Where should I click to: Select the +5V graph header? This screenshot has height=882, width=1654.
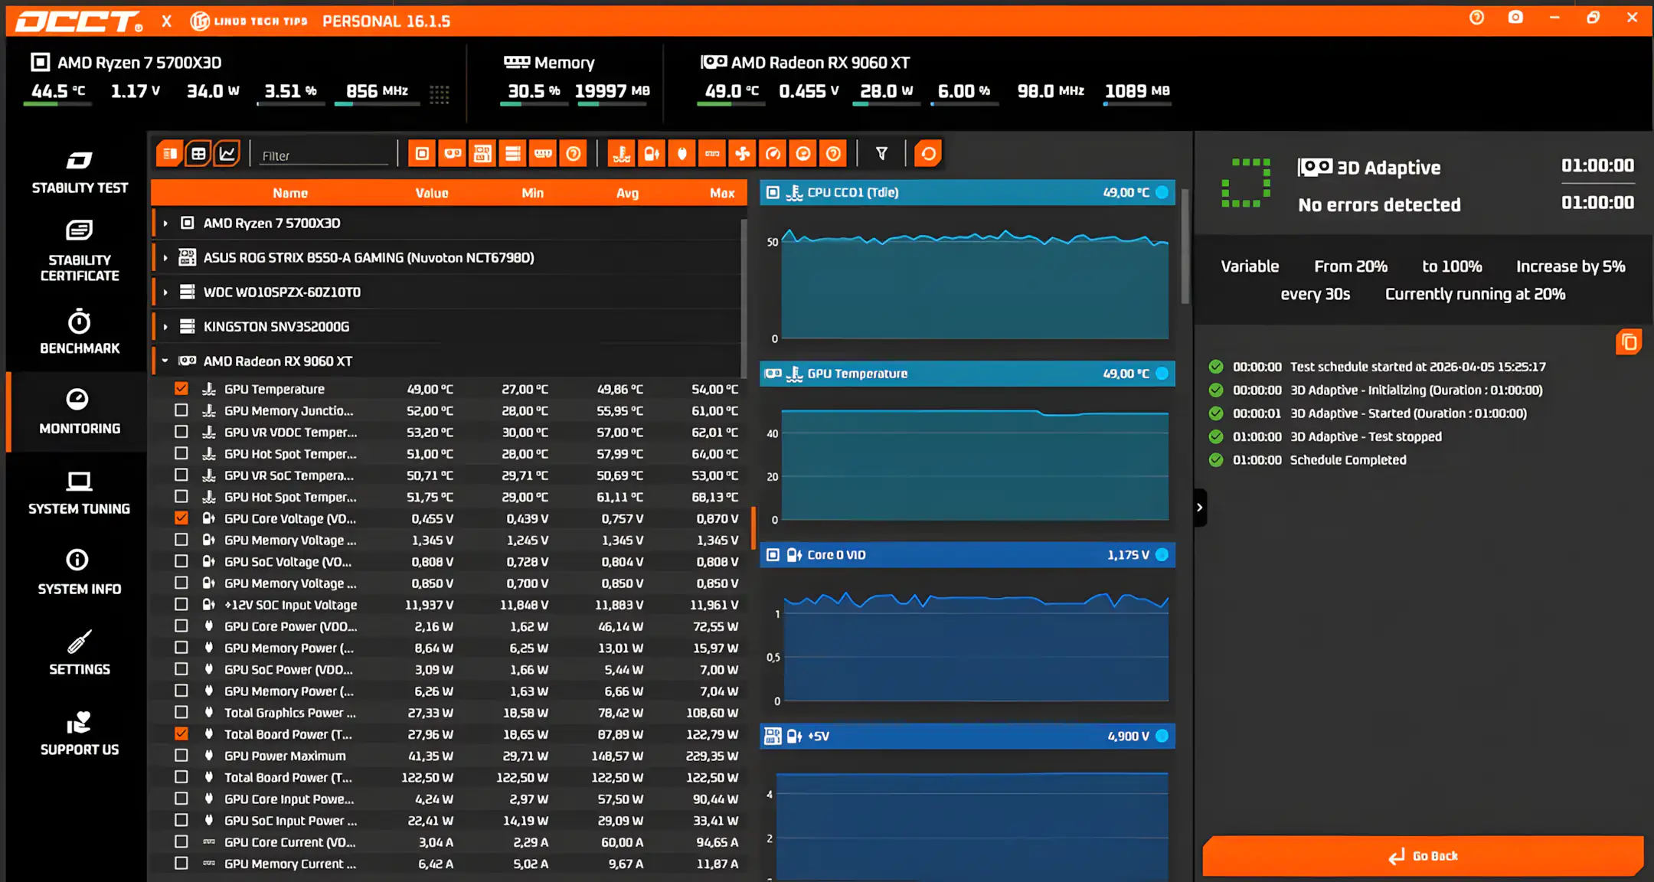pyautogui.click(x=967, y=736)
